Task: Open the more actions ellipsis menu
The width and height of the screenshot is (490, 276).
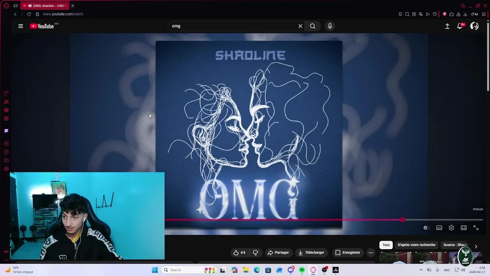Action: click(x=371, y=253)
